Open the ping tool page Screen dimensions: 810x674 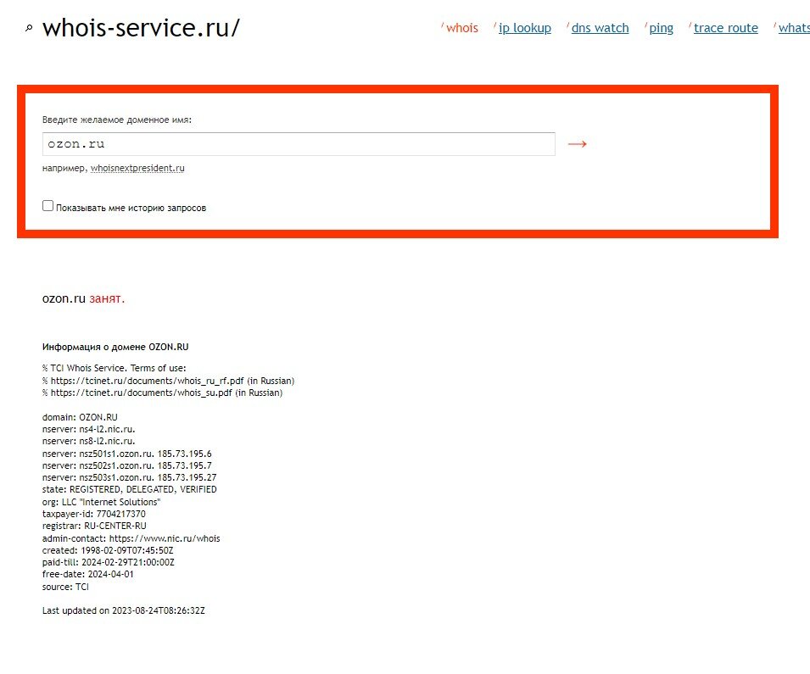click(x=661, y=28)
